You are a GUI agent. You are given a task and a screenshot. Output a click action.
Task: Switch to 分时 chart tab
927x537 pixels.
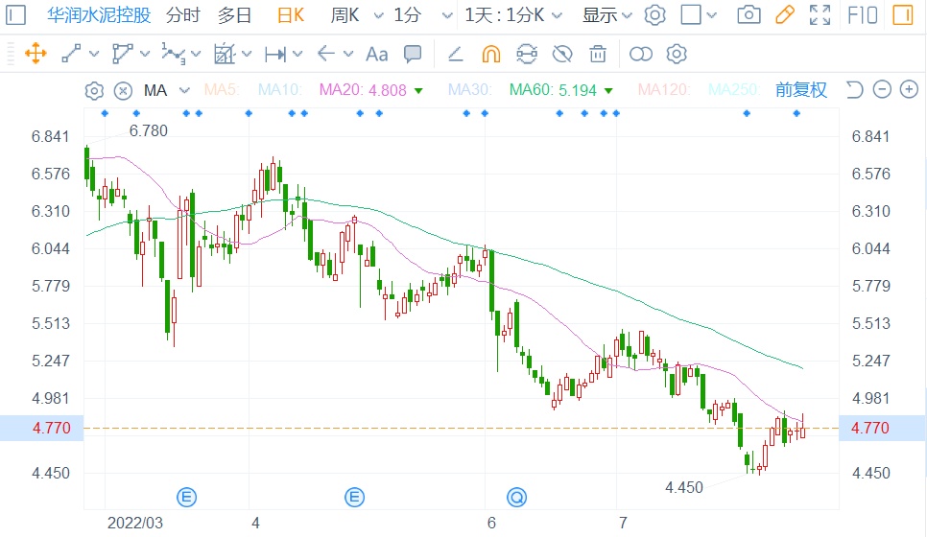[x=183, y=15]
